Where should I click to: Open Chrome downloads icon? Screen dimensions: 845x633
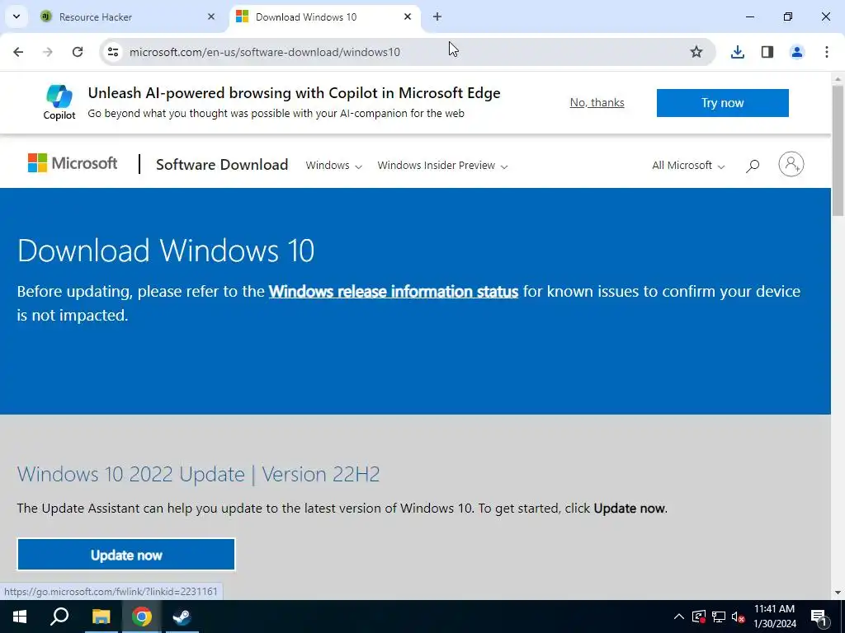tap(738, 52)
